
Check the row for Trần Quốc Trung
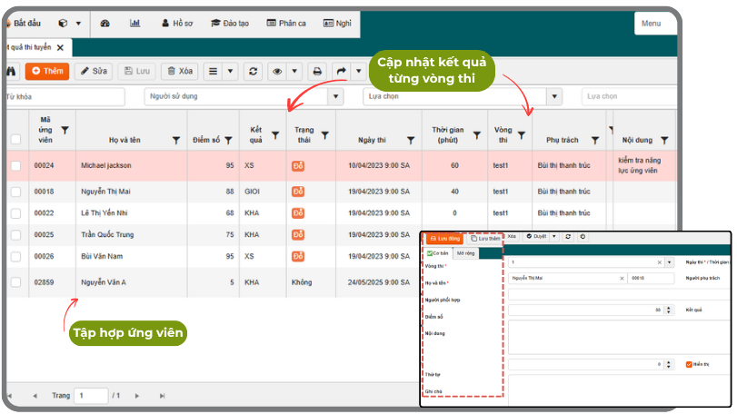(x=16, y=235)
